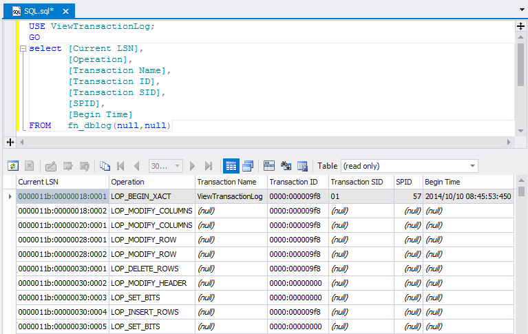Switch to card view mode

coord(248,166)
